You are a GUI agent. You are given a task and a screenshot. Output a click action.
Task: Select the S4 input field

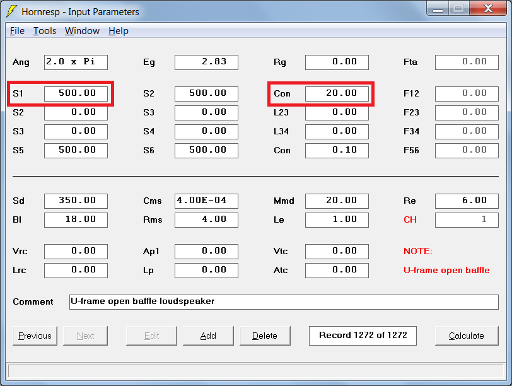[x=206, y=132]
